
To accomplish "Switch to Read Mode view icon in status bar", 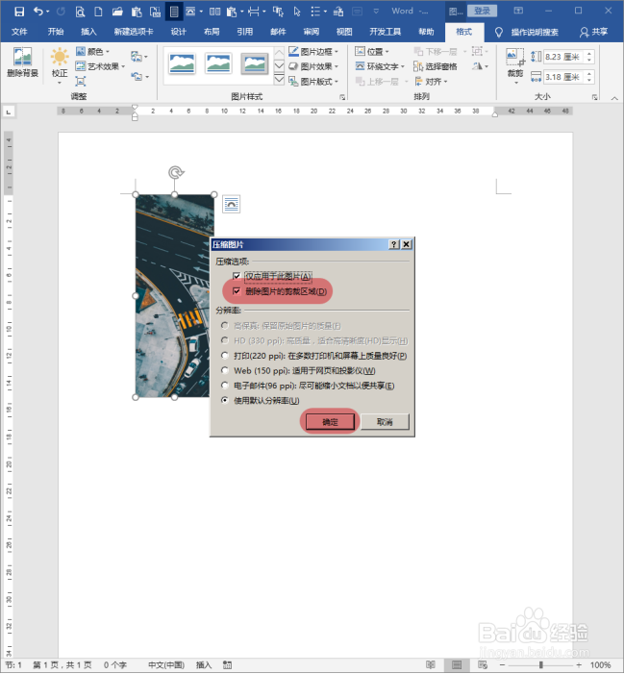I will (430, 665).
